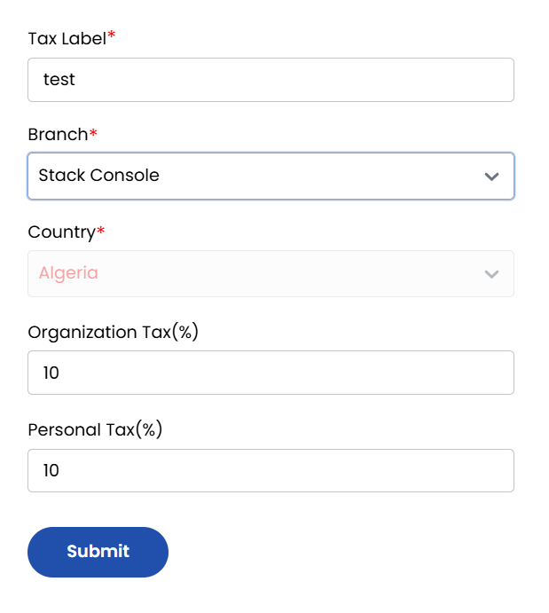Click the value 10 in Organization Tax

(x=51, y=373)
